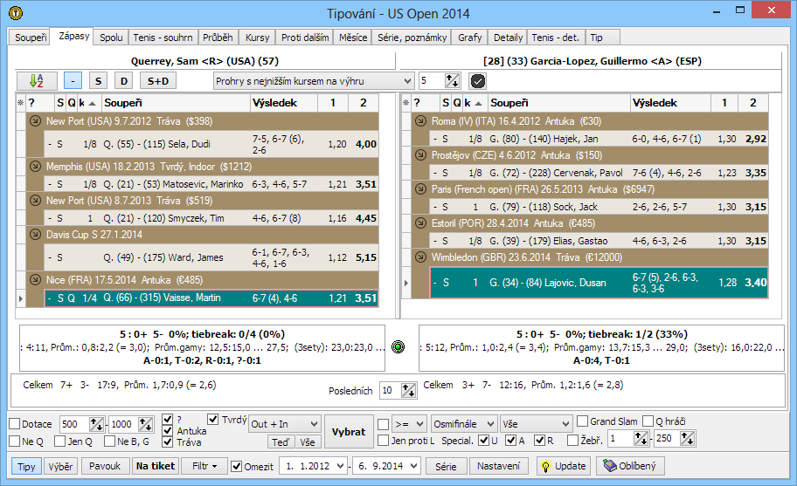Collapse the Memphis 18.2.2013 tournament group
Viewport: 797px width, 486px height.
(x=35, y=166)
